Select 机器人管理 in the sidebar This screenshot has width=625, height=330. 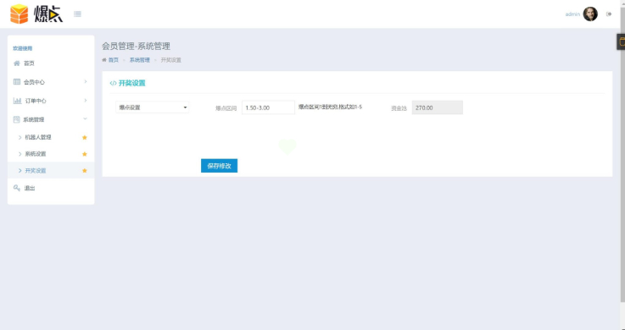tap(38, 137)
